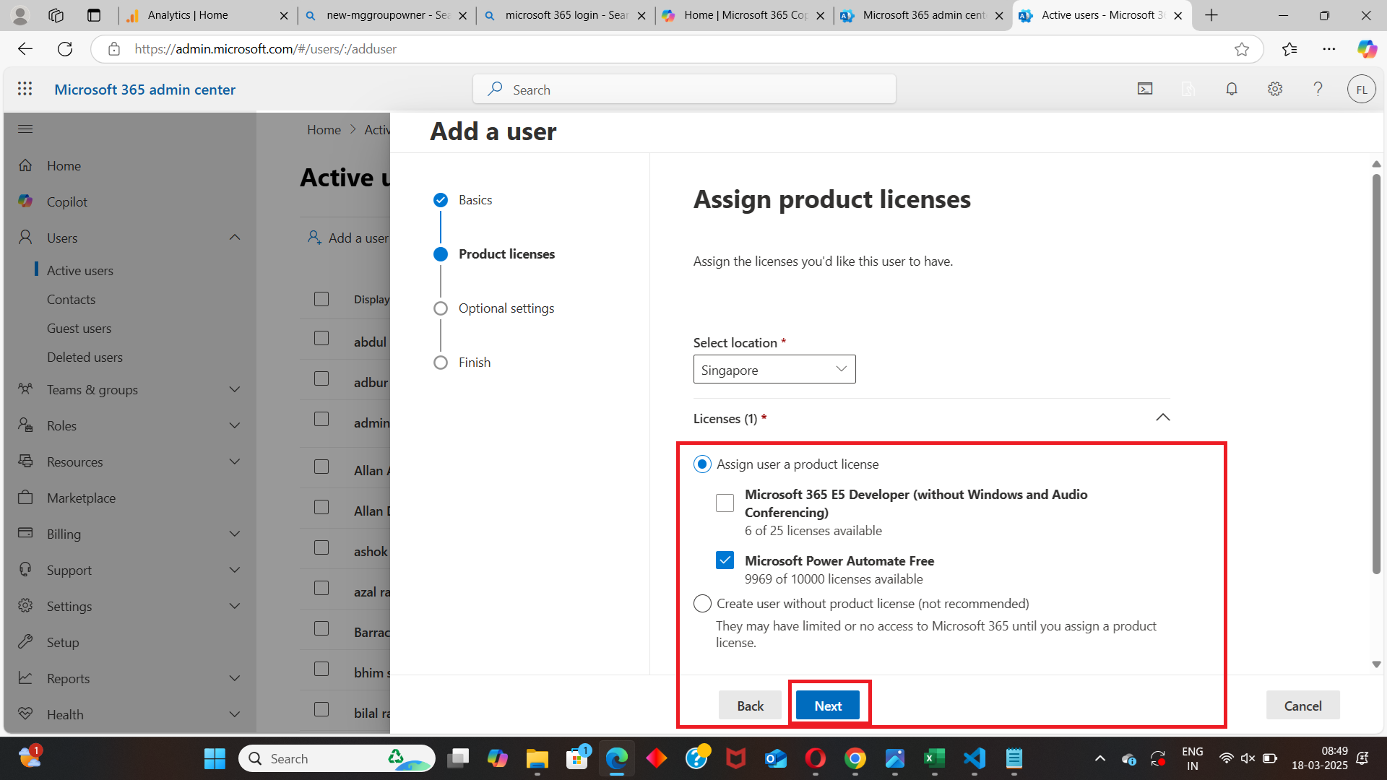The height and width of the screenshot is (780, 1387).
Task: Open Visual Studio Code from taskbar
Action: click(x=975, y=758)
